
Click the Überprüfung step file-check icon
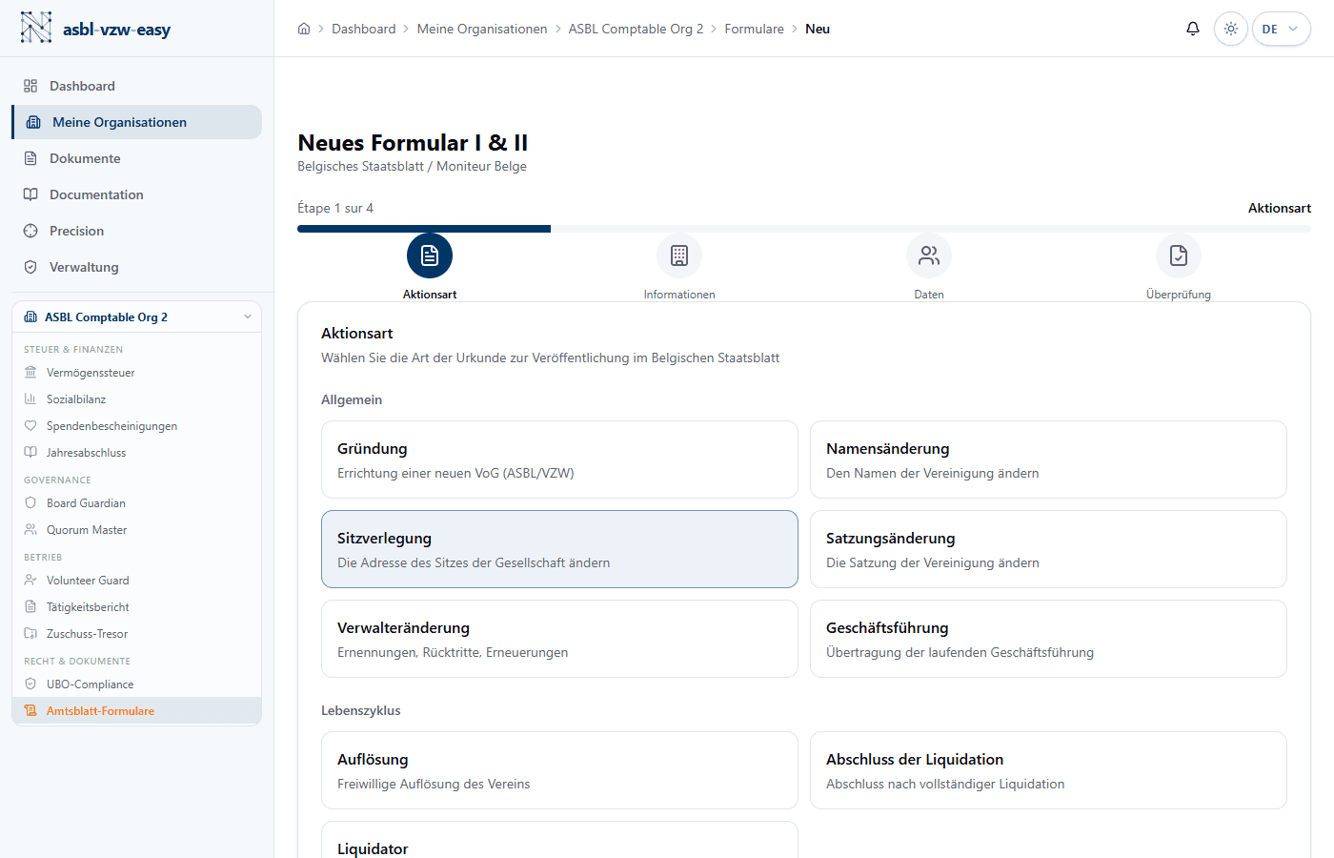(1179, 255)
